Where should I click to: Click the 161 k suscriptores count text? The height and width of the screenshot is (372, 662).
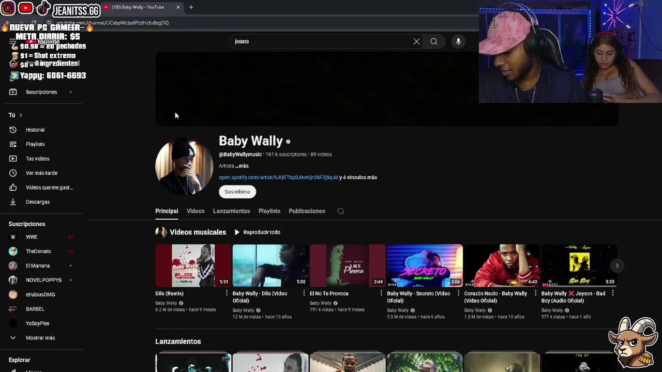(286, 154)
